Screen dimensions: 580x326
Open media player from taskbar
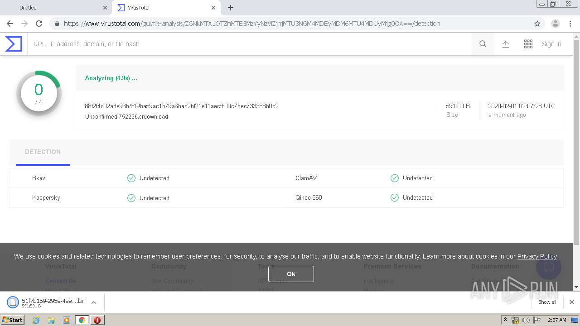pos(67,320)
